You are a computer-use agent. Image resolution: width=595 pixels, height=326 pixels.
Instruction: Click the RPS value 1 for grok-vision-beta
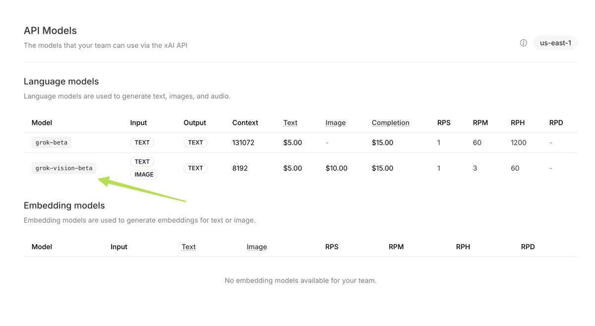439,168
